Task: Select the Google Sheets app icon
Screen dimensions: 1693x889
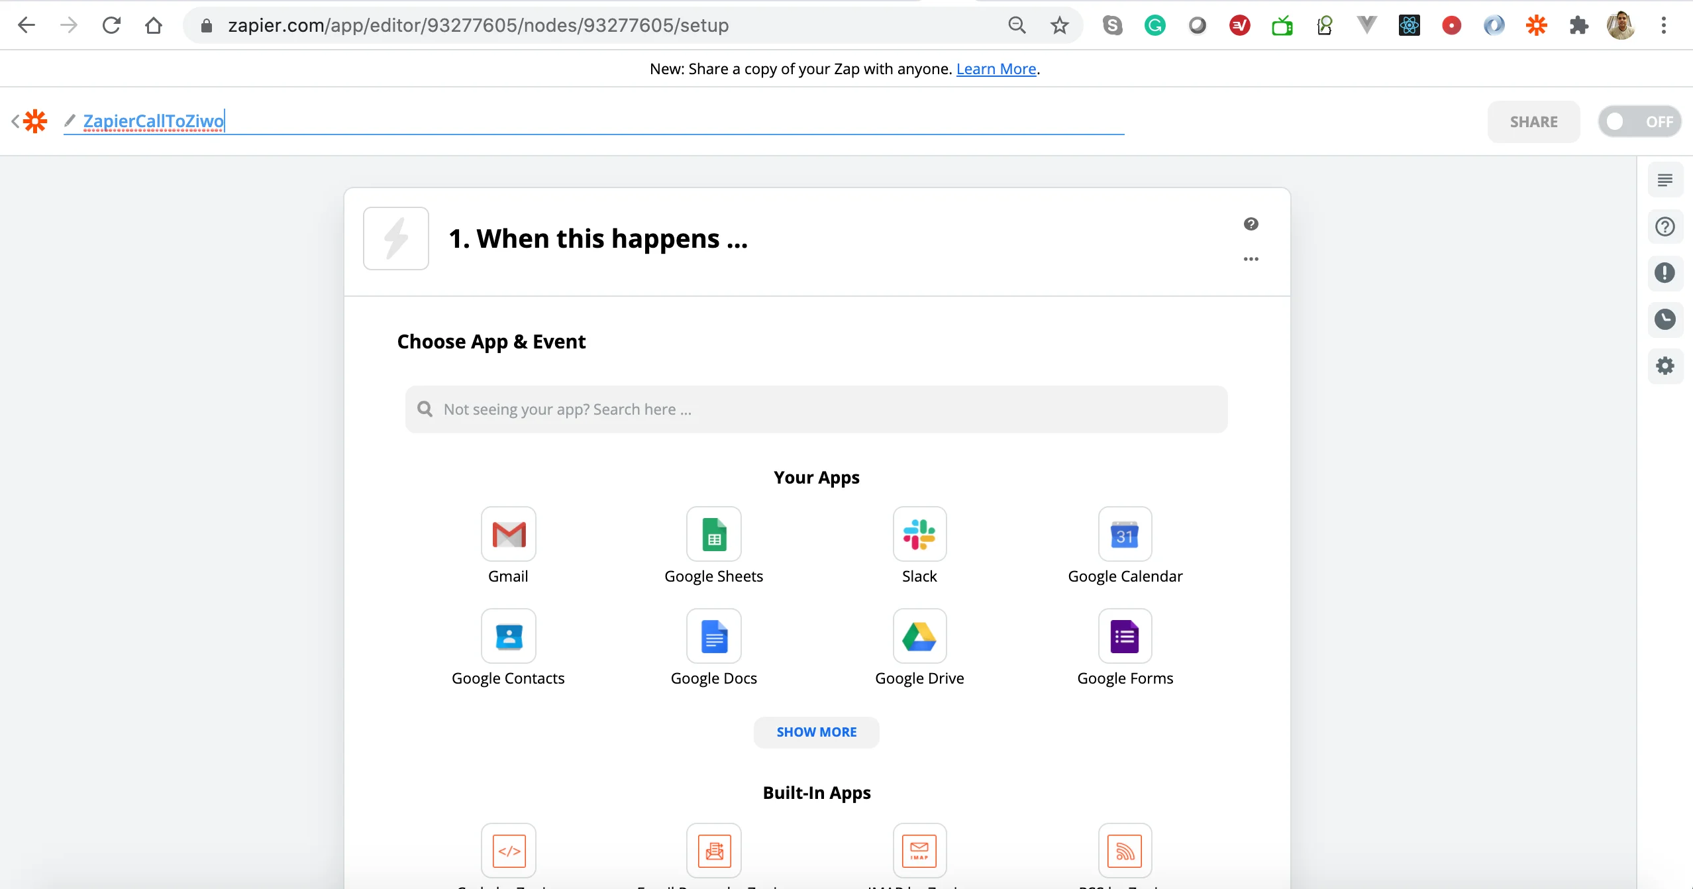Action: [713, 534]
